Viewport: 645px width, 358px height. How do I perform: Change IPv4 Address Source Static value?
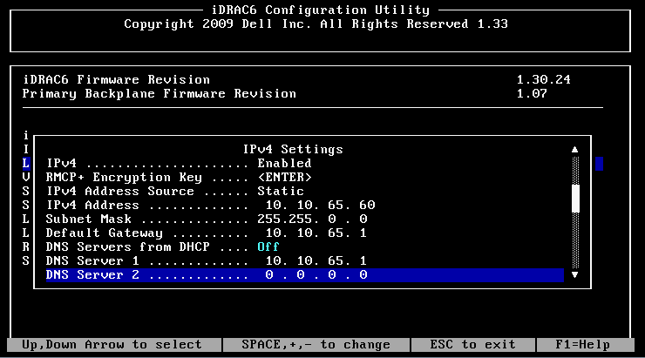[281, 191]
